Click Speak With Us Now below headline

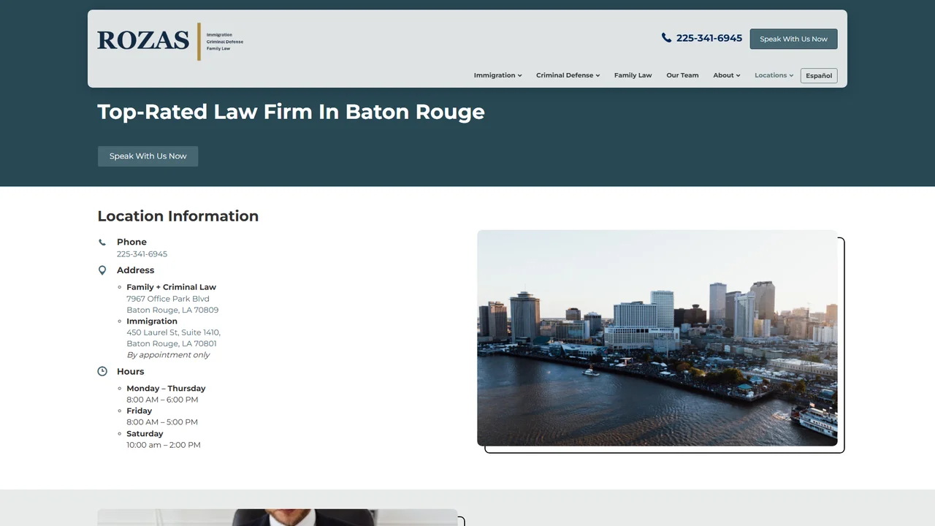[148, 156]
